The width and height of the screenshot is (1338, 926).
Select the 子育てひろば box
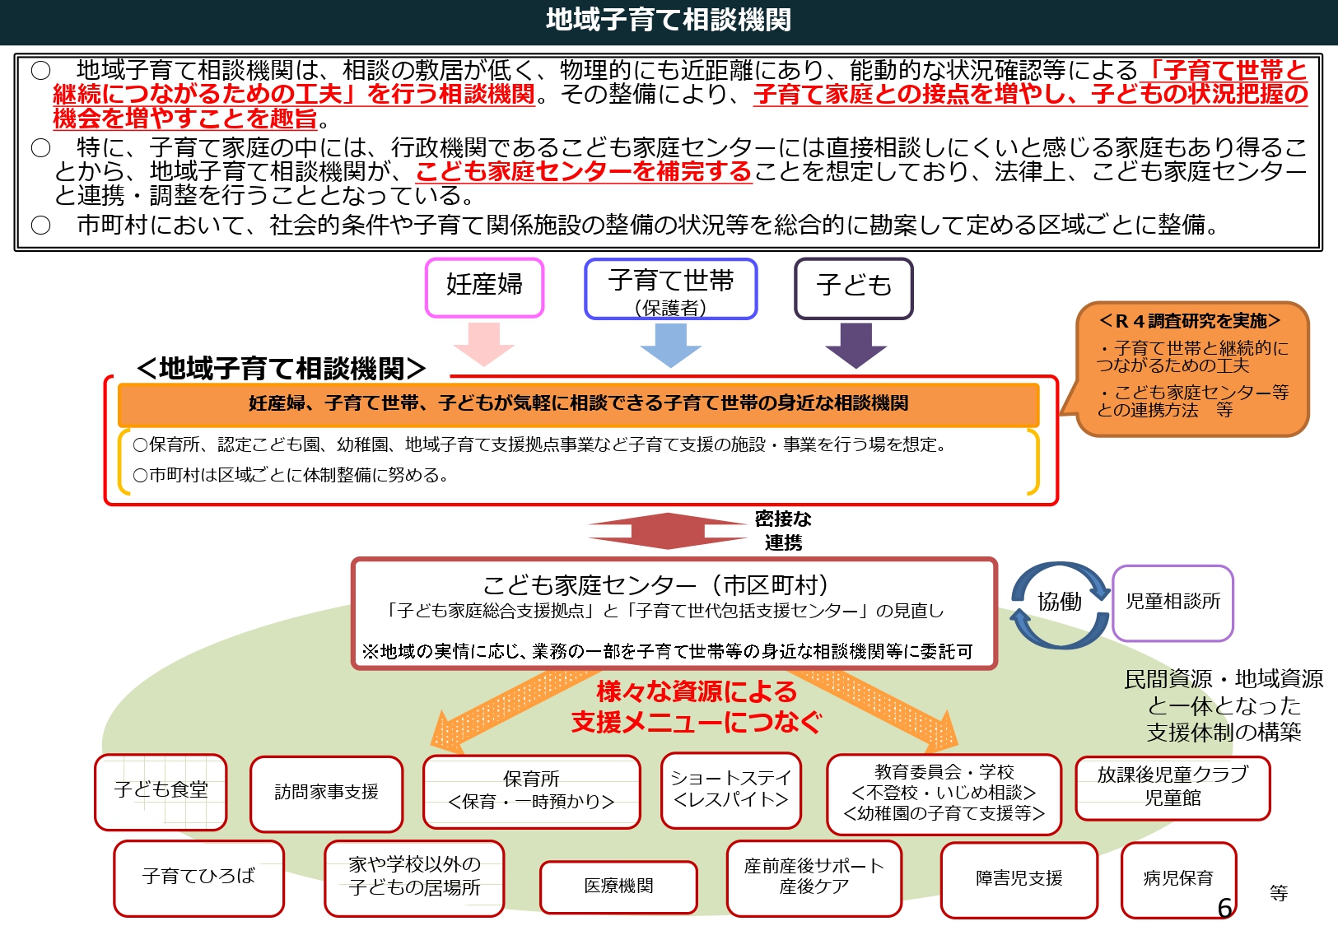198,878
